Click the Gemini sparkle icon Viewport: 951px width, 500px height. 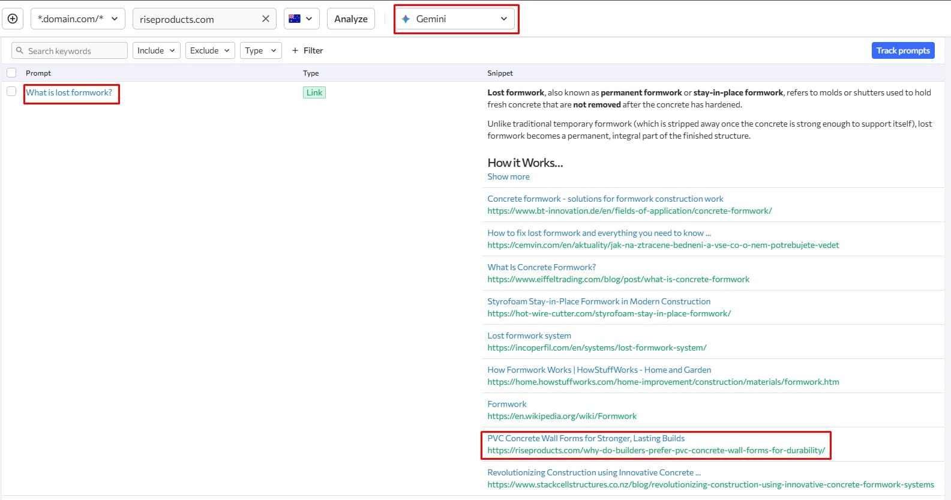[x=406, y=19]
